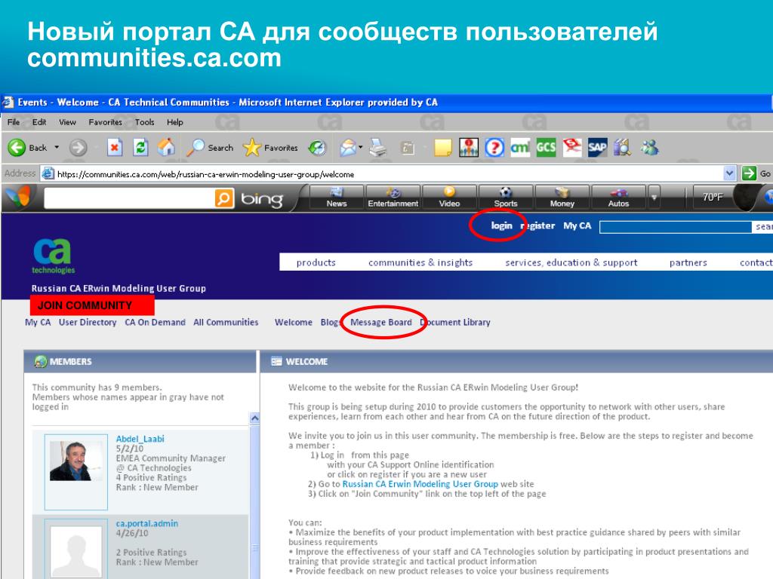Expand the address bar dropdown

coord(730,173)
